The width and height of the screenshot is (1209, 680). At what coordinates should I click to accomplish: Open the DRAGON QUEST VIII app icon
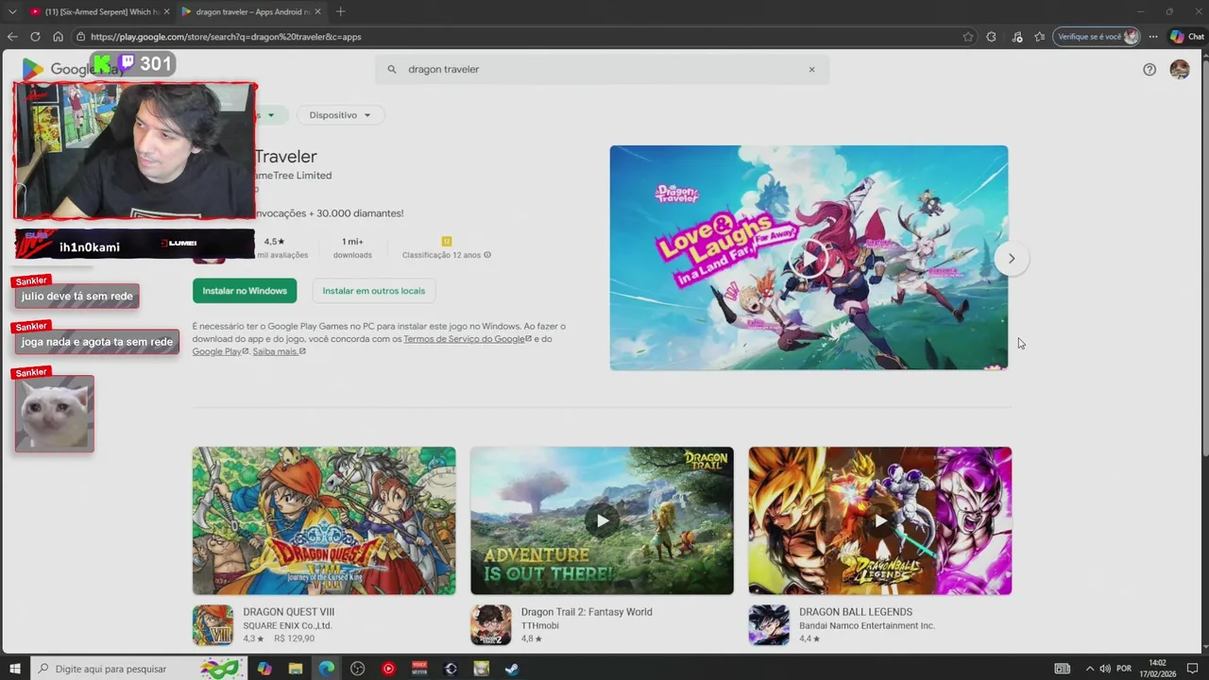click(x=213, y=625)
